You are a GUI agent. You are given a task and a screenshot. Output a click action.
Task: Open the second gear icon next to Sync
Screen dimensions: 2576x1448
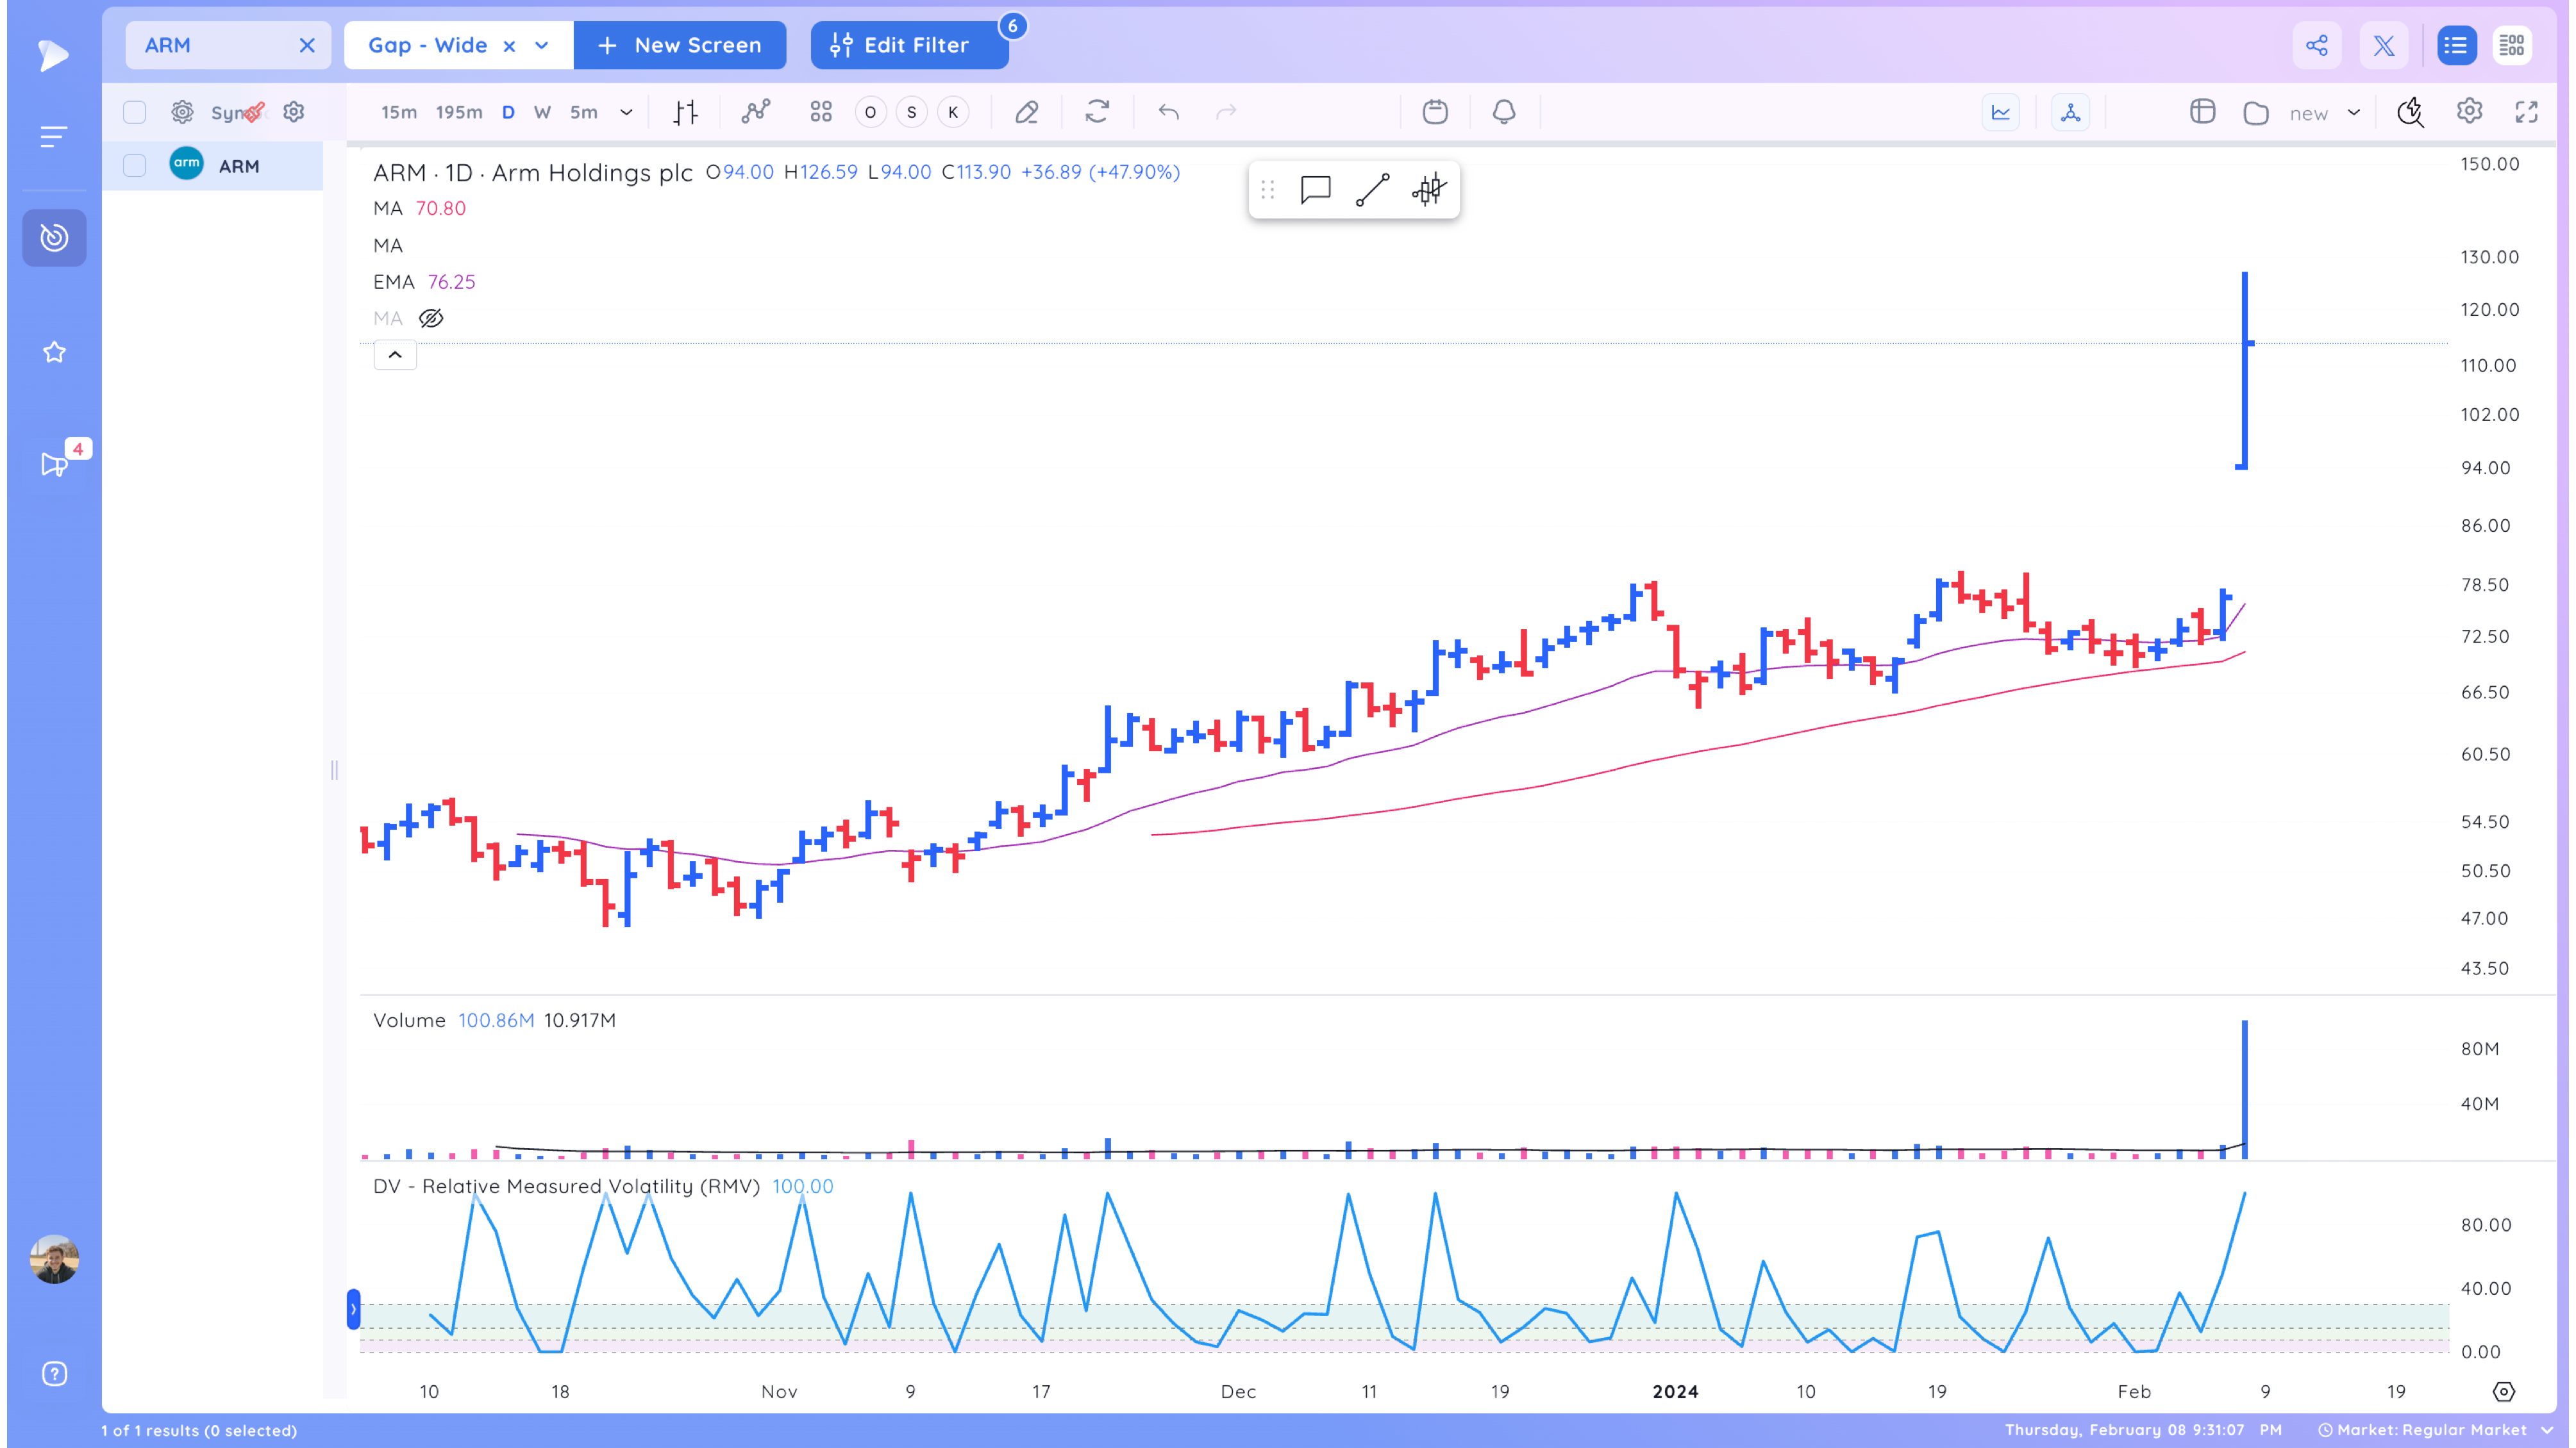293,112
